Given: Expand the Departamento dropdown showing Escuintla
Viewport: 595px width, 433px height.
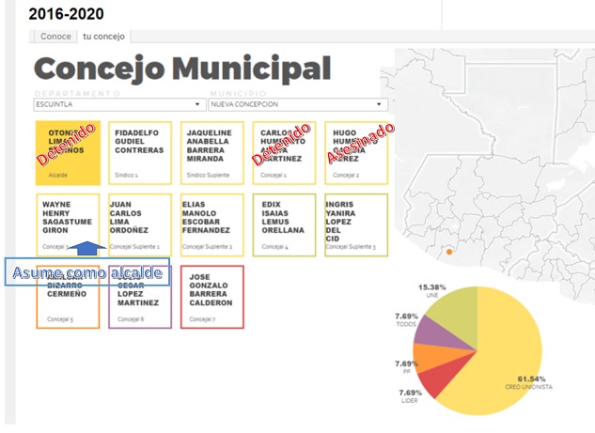Looking at the screenshot, I should 119,105.
